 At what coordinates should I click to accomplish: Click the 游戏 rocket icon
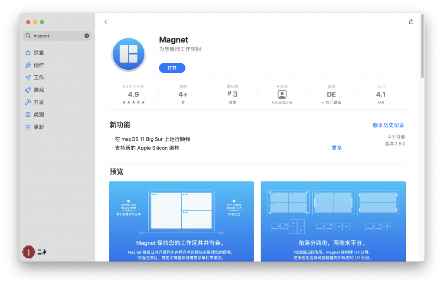28,90
